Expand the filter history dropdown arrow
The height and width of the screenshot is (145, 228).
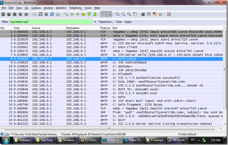coord(95,22)
